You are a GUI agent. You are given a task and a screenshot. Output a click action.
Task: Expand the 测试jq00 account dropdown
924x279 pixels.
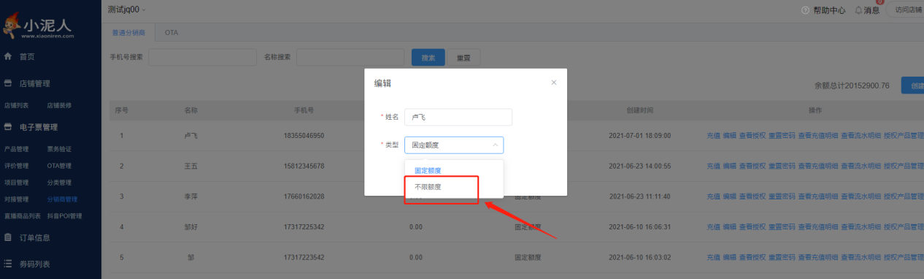pyautogui.click(x=126, y=9)
